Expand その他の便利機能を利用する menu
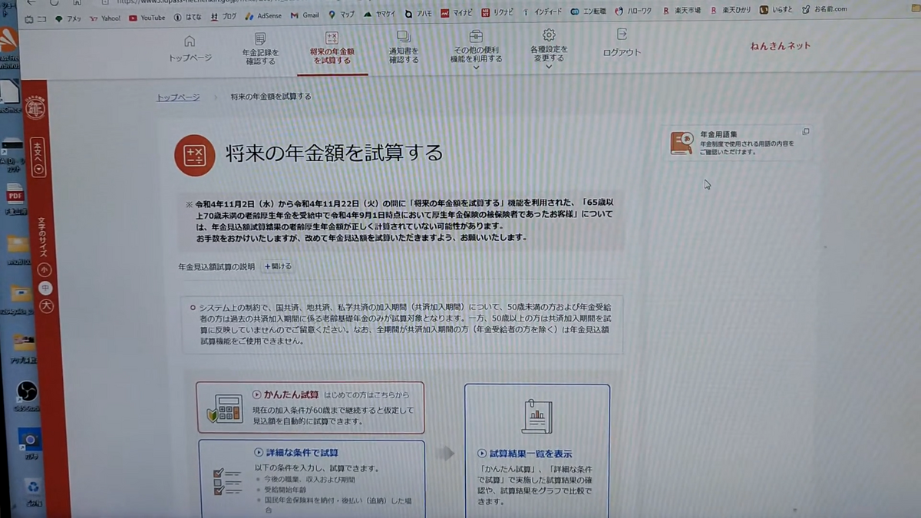Viewport: 921px width, 518px height. (x=477, y=49)
